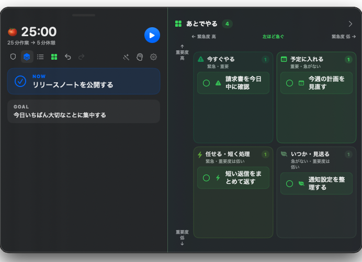Click the count badge 4 beside あとでやる
Screen dimensions: 362x262
227,24
